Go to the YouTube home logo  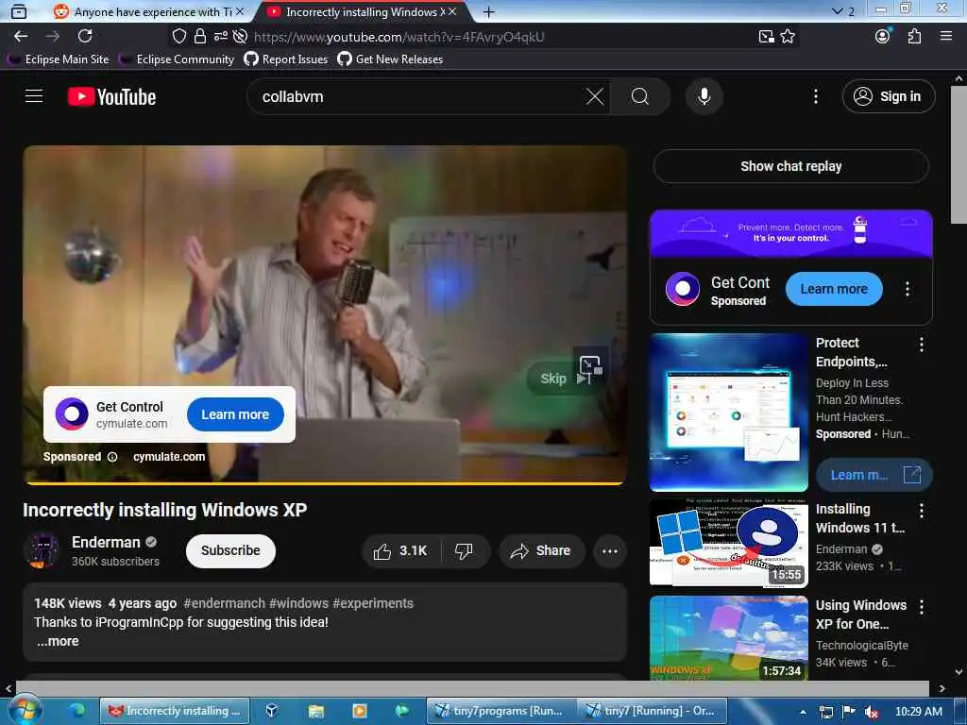click(111, 97)
